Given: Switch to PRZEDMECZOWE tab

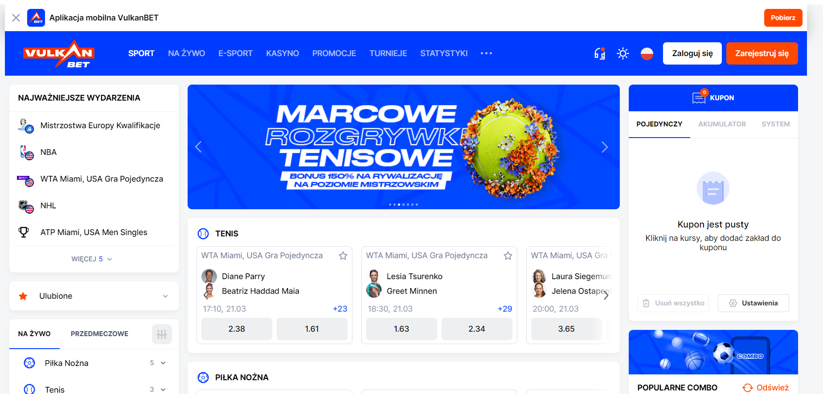Looking at the screenshot, I should click(99, 334).
